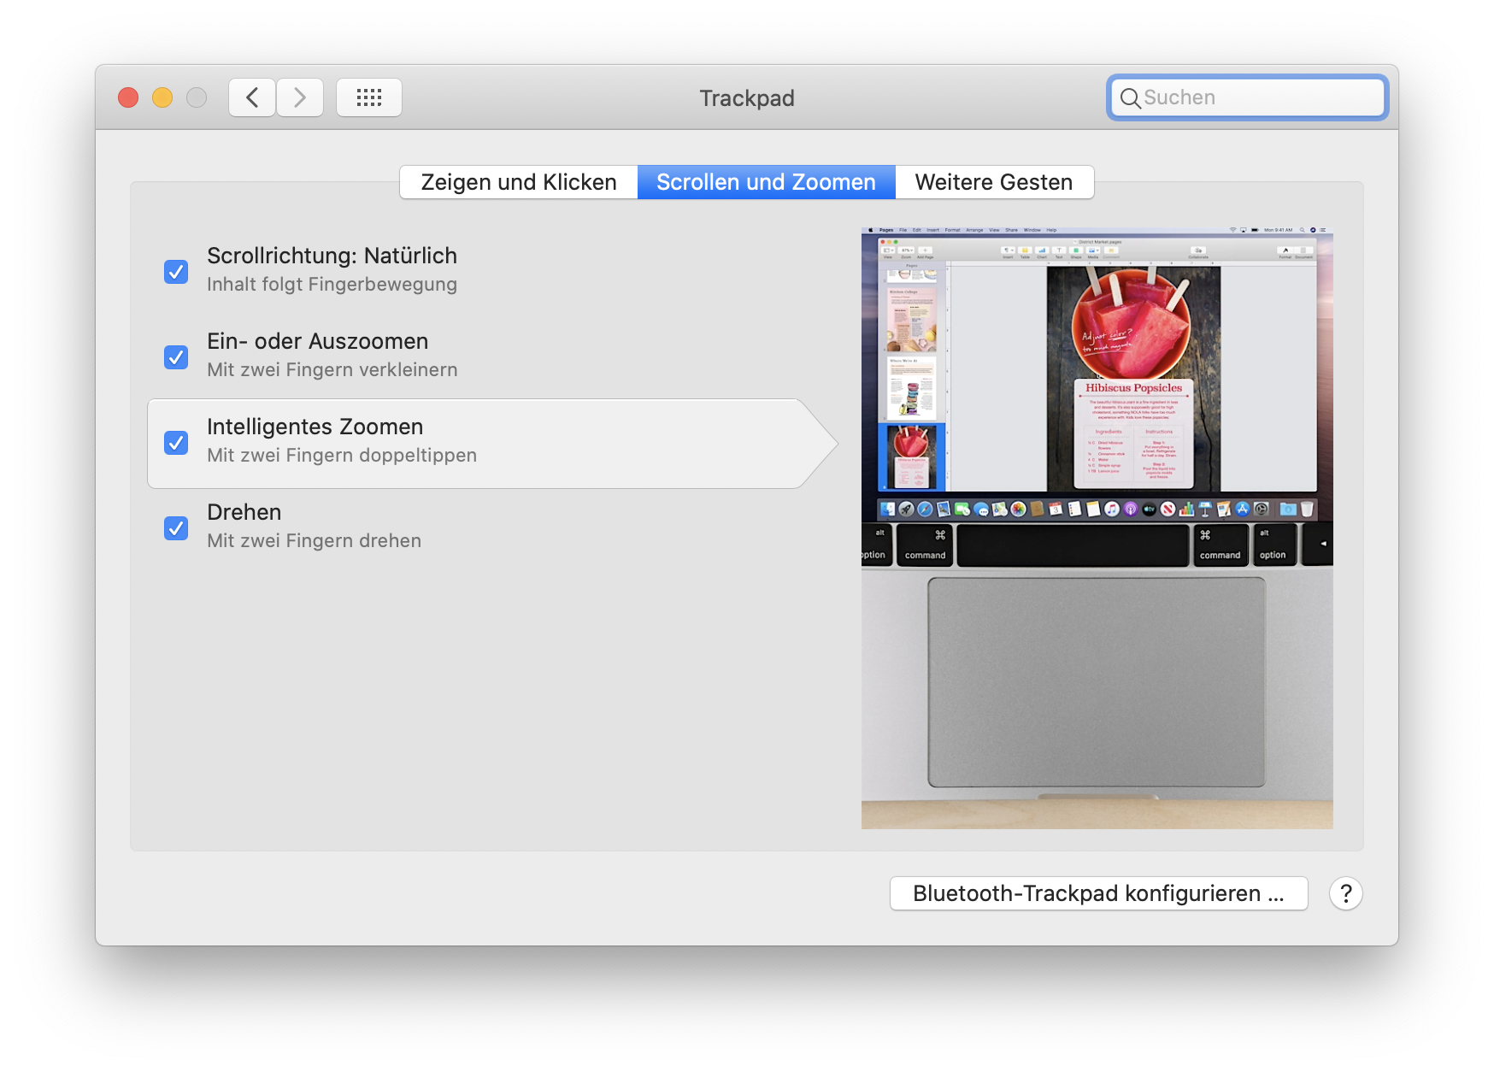1494x1072 pixels.
Task: Select the Scrollen und Zoomen tab
Action: (x=766, y=182)
